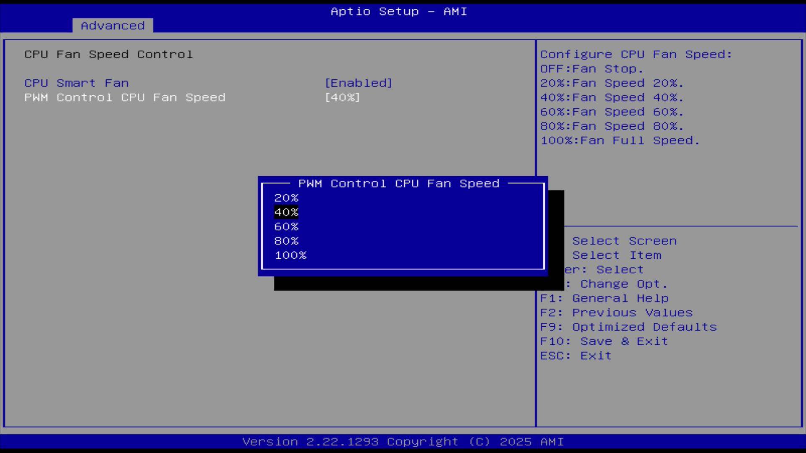Click CPU Smart Fan setting label
Viewport: 806px width, 453px height.
tap(76, 83)
